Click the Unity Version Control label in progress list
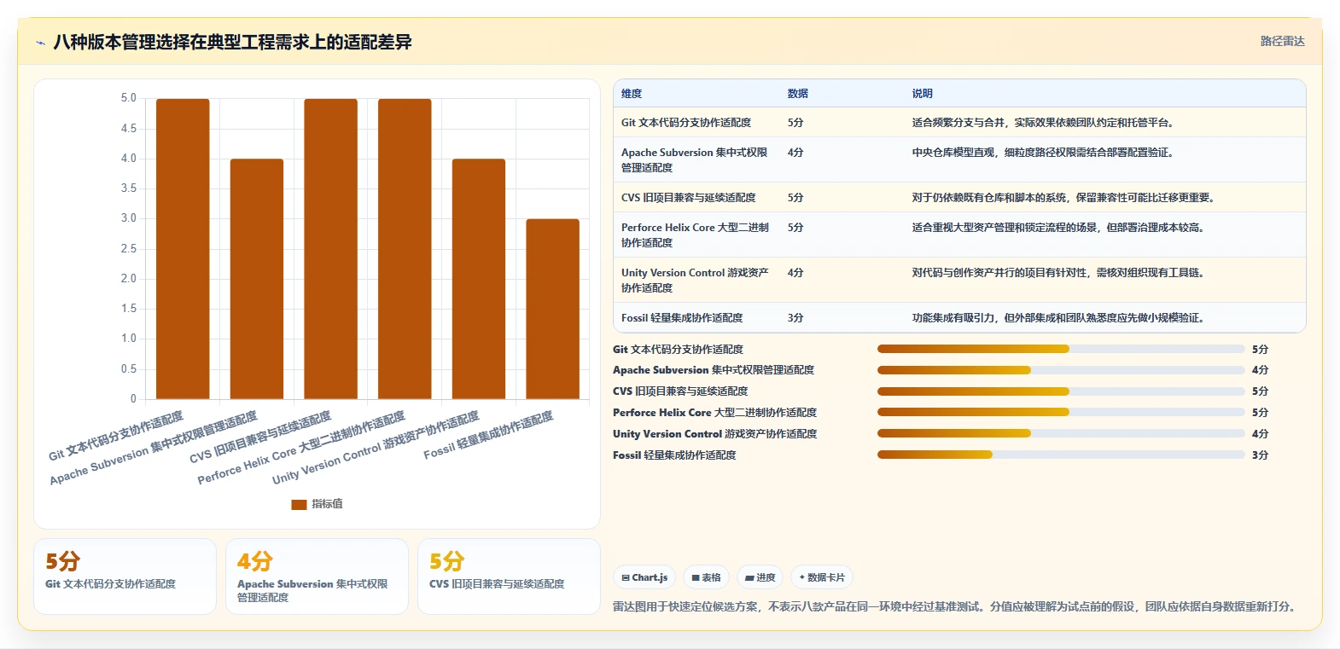This screenshot has height=649, width=1340. pos(714,433)
